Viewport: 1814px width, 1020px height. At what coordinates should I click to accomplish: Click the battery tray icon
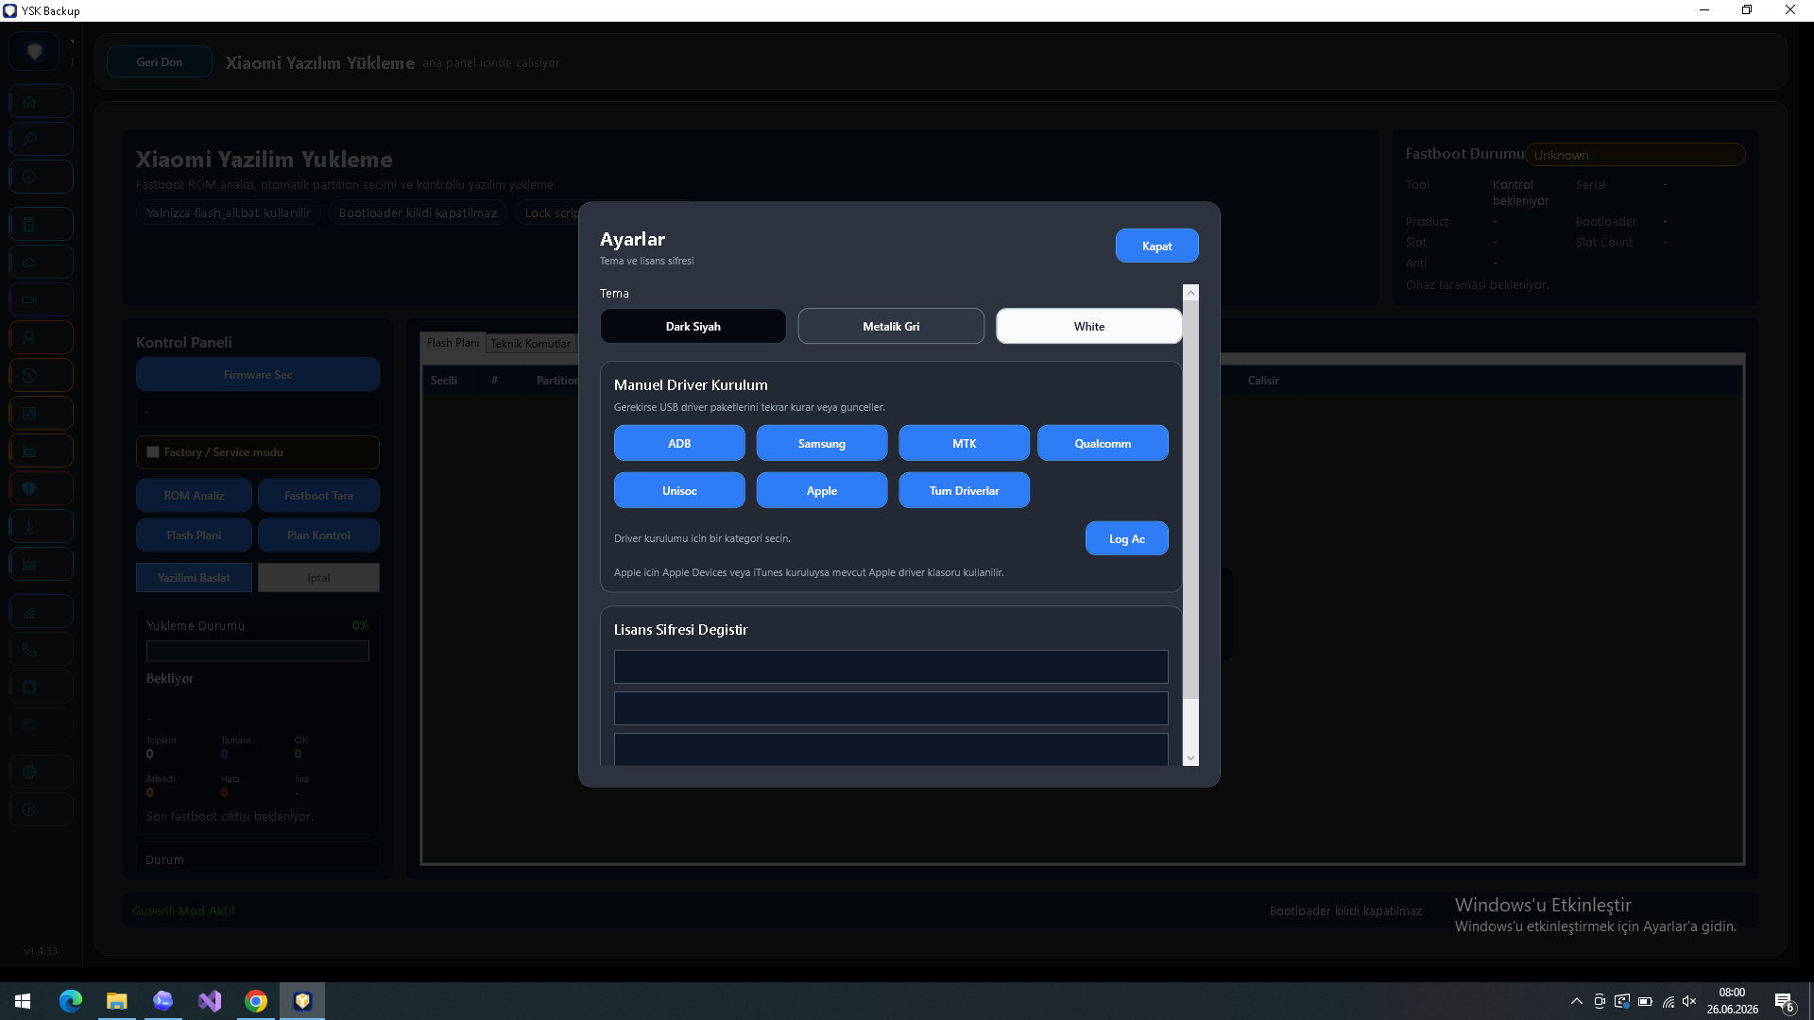point(1645,1001)
